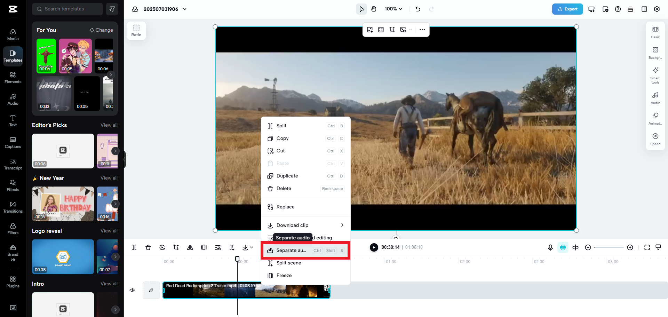Open the 100% zoom level dropdown
This screenshot has width=668, height=317.
click(393, 9)
